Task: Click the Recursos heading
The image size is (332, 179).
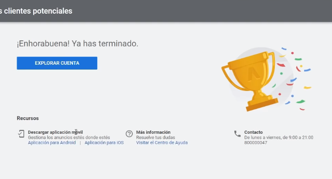Action: (28, 118)
